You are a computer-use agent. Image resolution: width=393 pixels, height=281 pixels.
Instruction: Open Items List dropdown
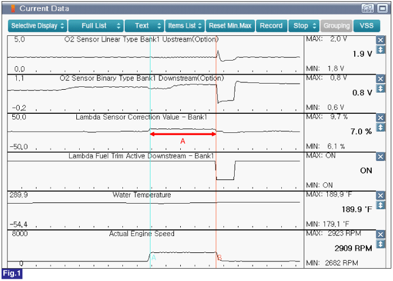tap(185, 26)
